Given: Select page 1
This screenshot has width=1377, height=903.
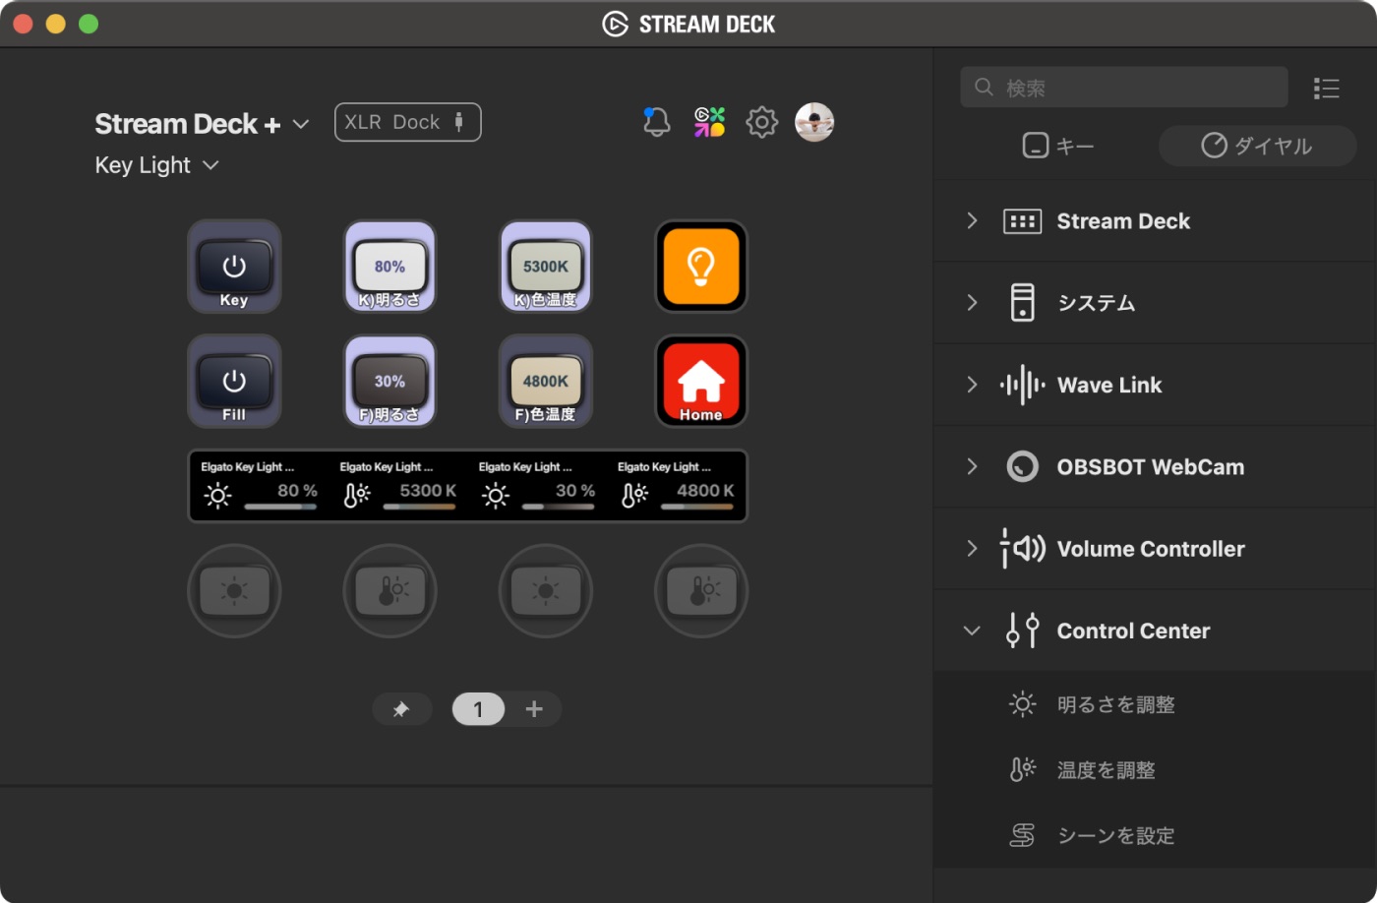Looking at the screenshot, I should point(478,709).
